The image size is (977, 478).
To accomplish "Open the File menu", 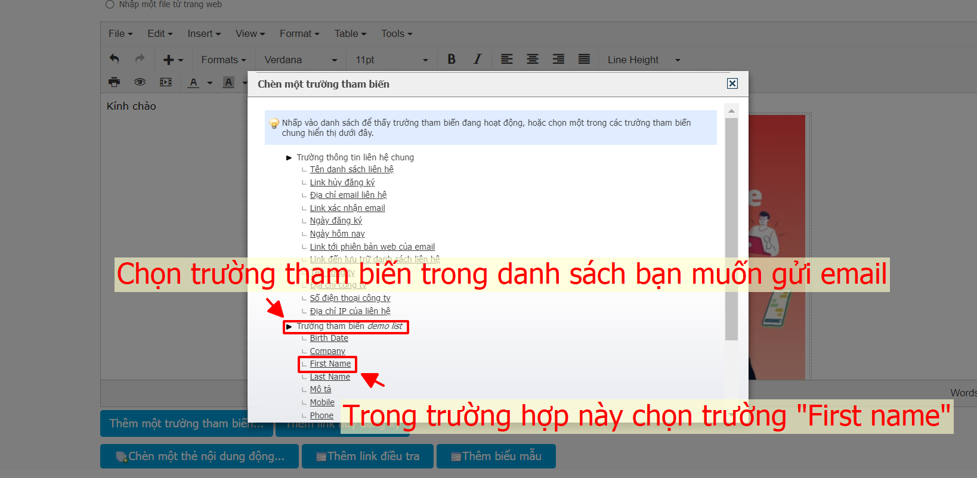I will [x=120, y=33].
